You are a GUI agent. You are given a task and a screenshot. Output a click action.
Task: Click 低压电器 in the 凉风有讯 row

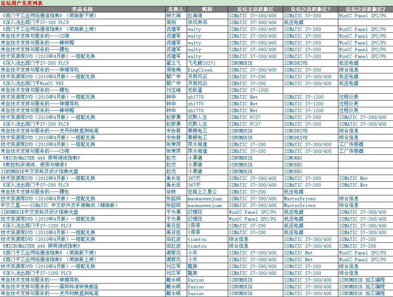[294, 22]
